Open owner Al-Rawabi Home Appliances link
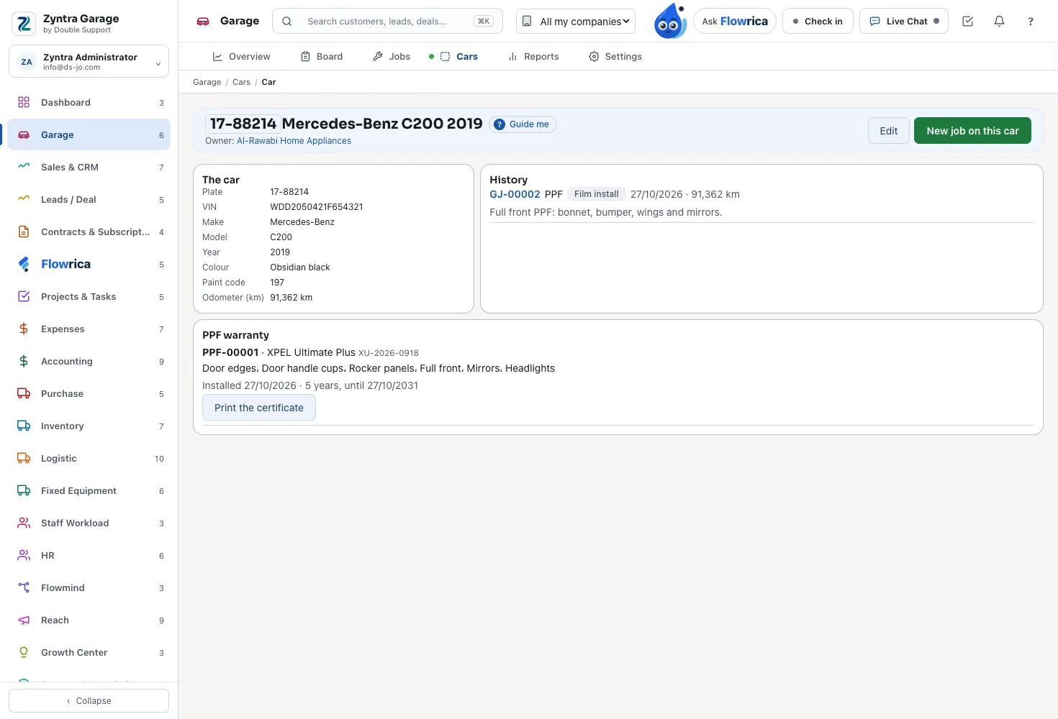Viewport: 1058px width, 719px height. 294,141
